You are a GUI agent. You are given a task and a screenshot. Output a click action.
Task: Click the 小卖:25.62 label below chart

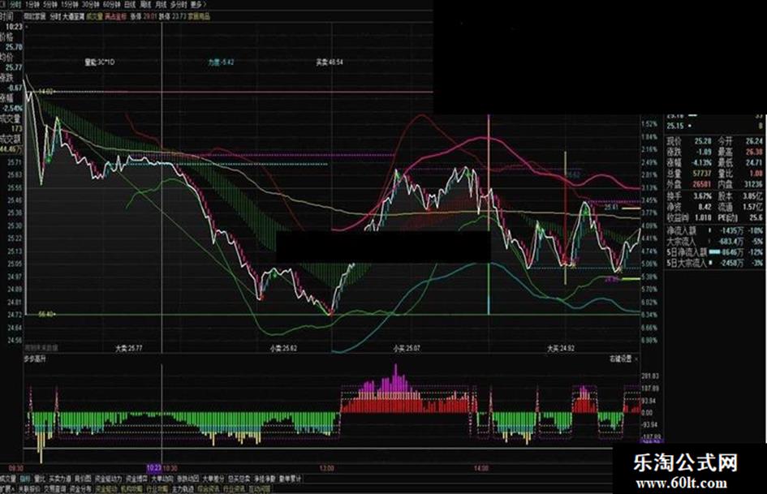tap(284, 349)
